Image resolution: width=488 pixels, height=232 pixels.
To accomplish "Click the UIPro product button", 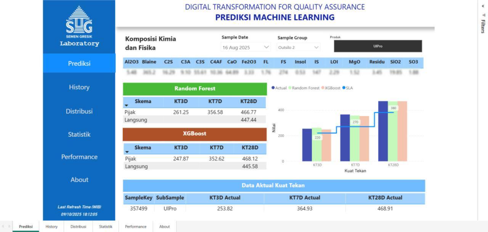I will point(378,46).
